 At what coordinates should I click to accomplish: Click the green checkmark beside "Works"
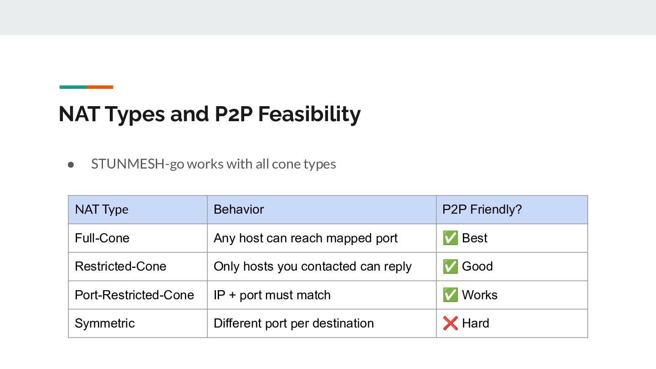[x=450, y=295]
